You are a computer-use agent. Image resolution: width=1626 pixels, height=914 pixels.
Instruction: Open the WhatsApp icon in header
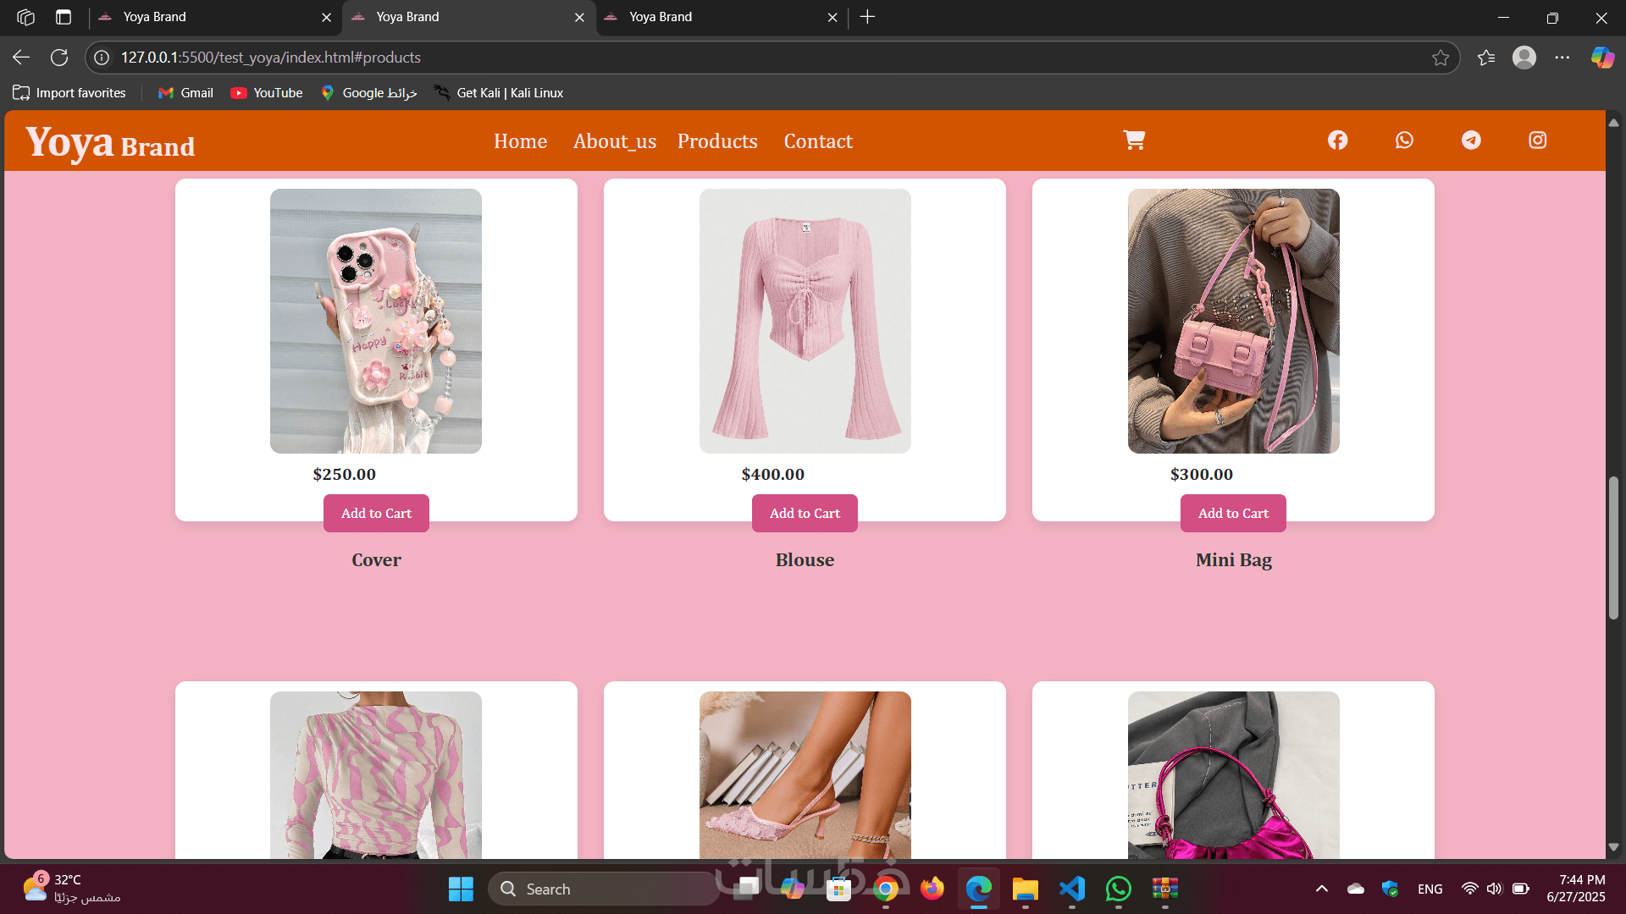[1404, 140]
